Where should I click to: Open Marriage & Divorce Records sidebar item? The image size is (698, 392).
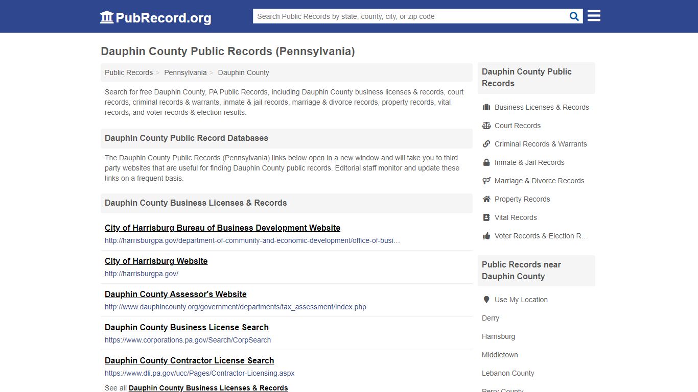point(540,181)
